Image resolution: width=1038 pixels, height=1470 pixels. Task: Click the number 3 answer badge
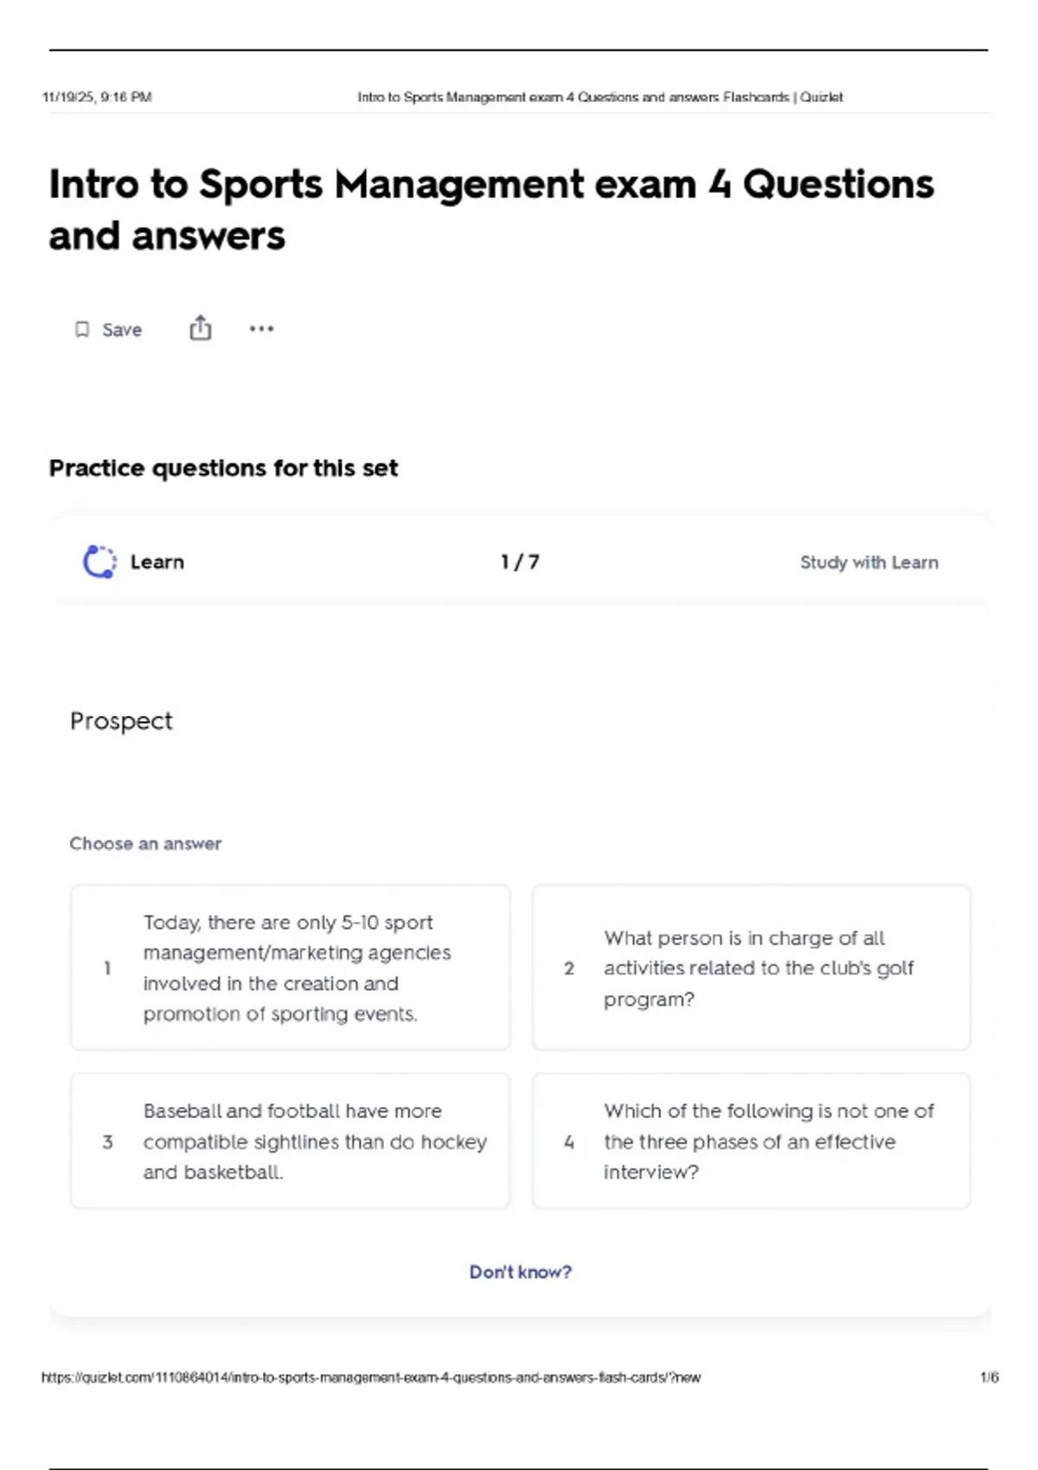[107, 1141]
